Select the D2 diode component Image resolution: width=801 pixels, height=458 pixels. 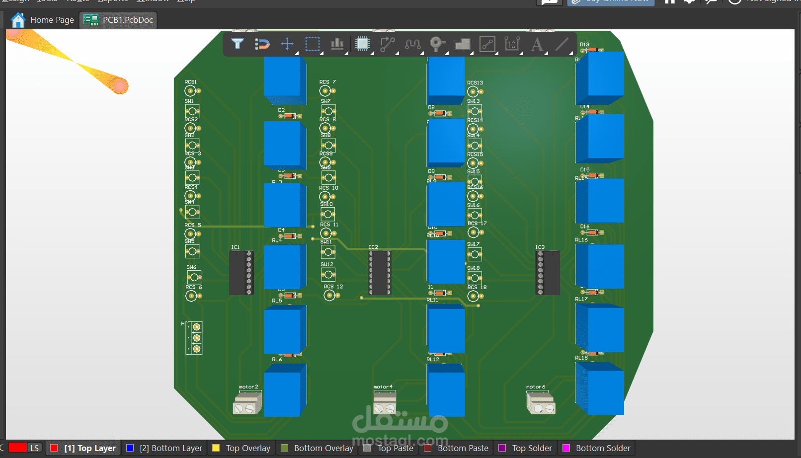click(x=290, y=116)
